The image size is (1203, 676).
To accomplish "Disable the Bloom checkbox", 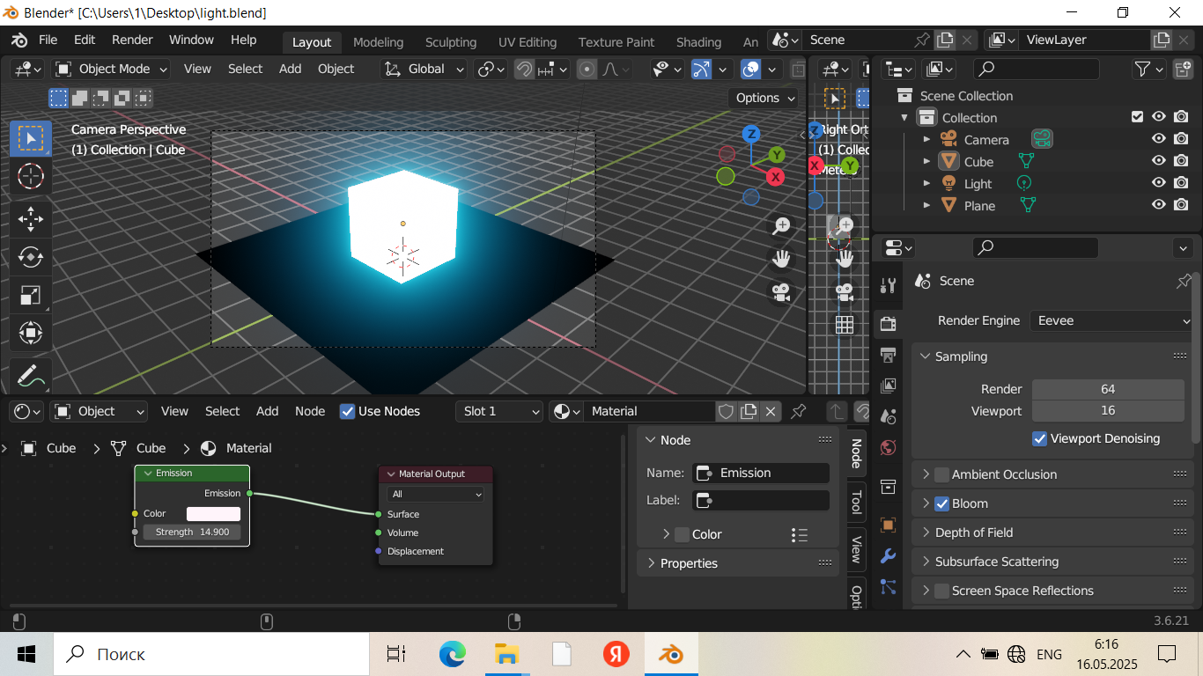I will (x=941, y=503).
